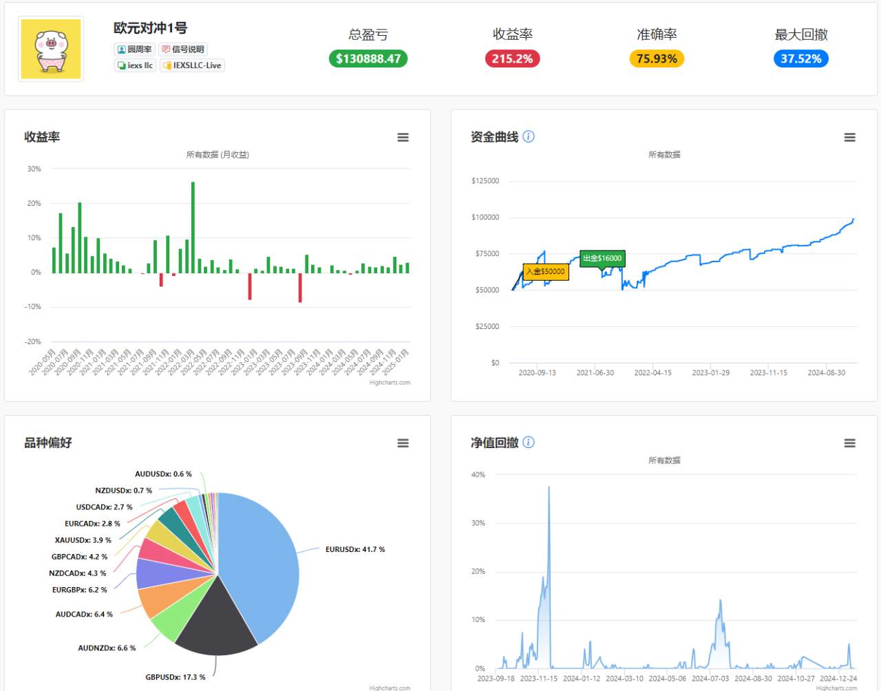This screenshot has width=881, height=691.
Task: Click the 215.2% return rate badge
Action: click(512, 59)
